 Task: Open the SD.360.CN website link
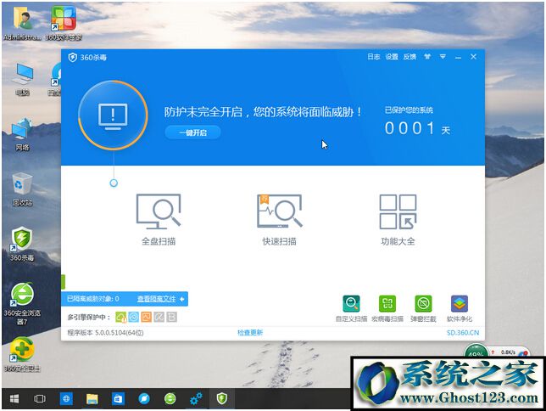[463, 333]
